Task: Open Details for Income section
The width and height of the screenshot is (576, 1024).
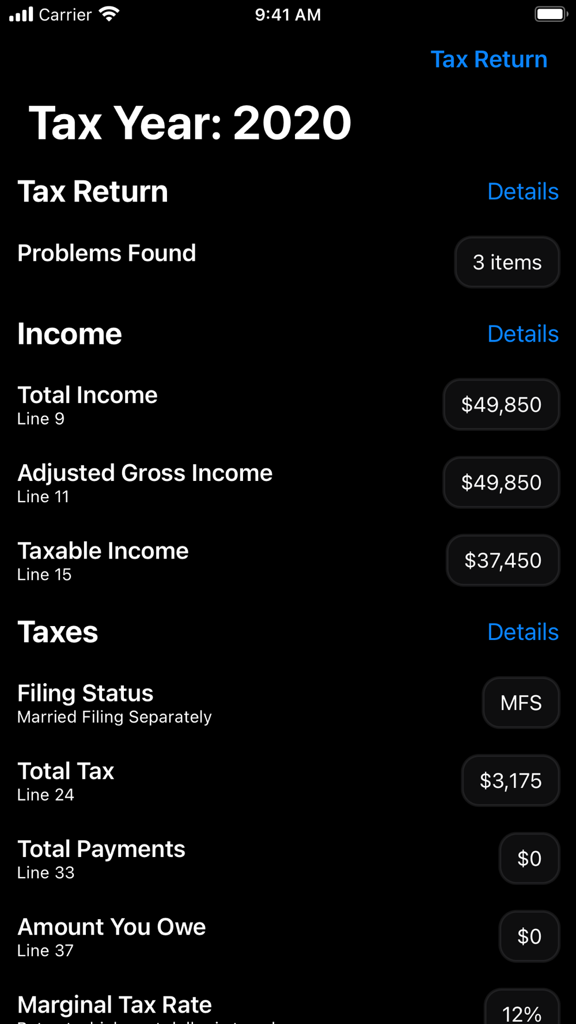Action: 522,333
